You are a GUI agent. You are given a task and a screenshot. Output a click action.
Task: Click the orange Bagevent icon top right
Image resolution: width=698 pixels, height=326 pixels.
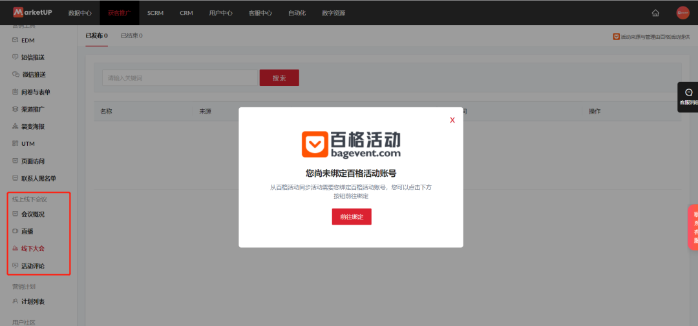click(x=617, y=36)
